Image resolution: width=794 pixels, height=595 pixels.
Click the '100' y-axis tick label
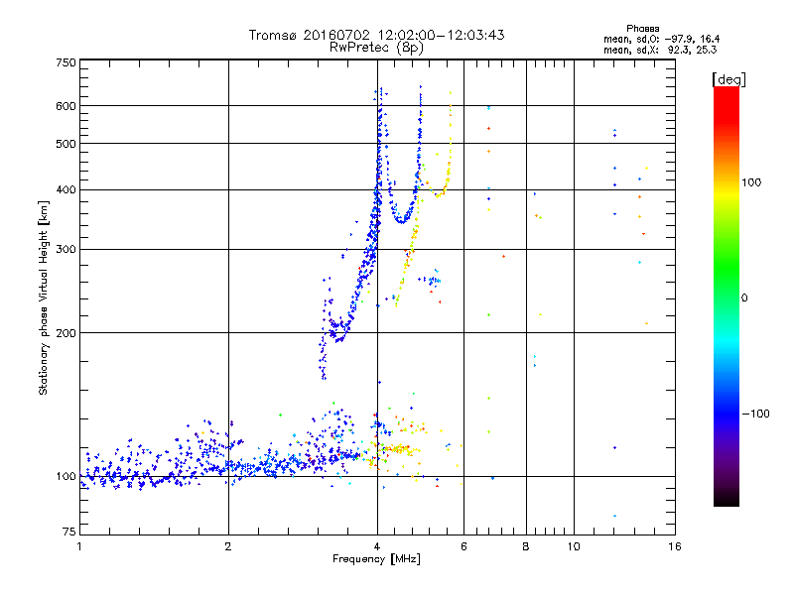66,477
